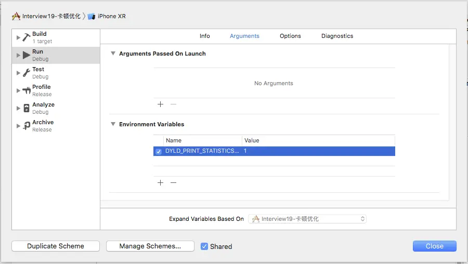
Task: Click the Shared label text
Action: [x=221, y=246]
